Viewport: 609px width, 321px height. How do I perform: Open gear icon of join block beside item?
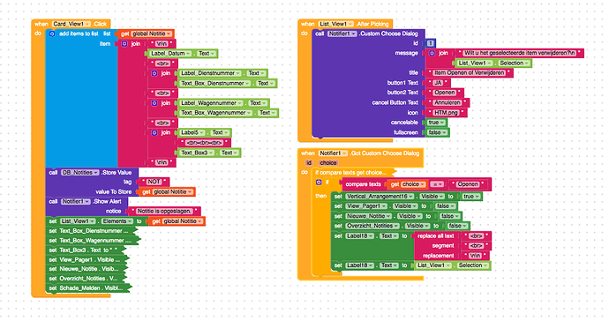[124, 44]
